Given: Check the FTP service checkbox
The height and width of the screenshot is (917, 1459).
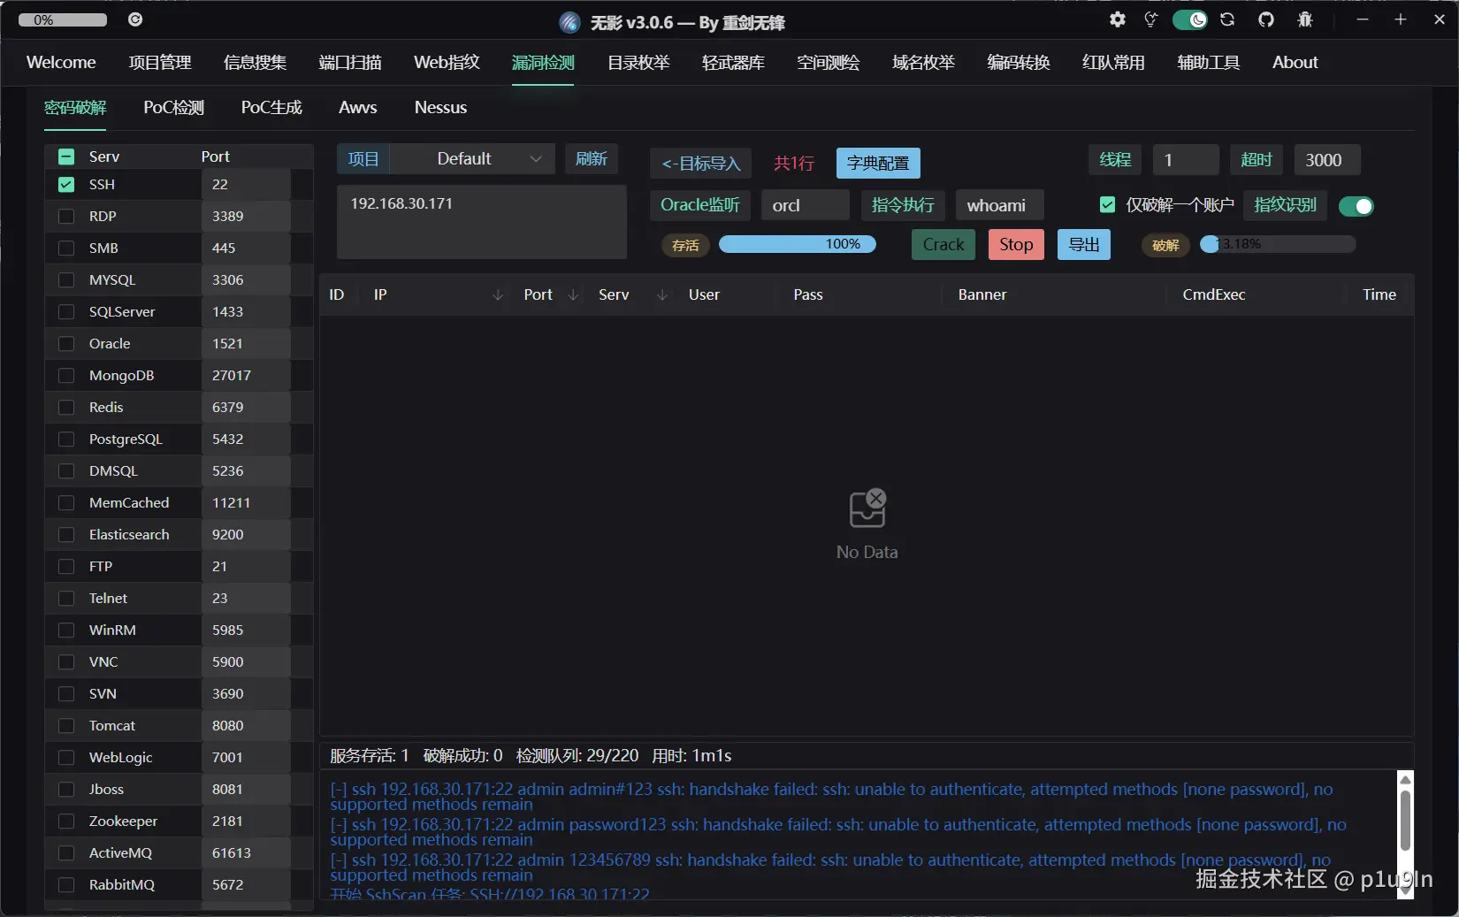Looking at the screenshot, I should click(x=66, y=567).
